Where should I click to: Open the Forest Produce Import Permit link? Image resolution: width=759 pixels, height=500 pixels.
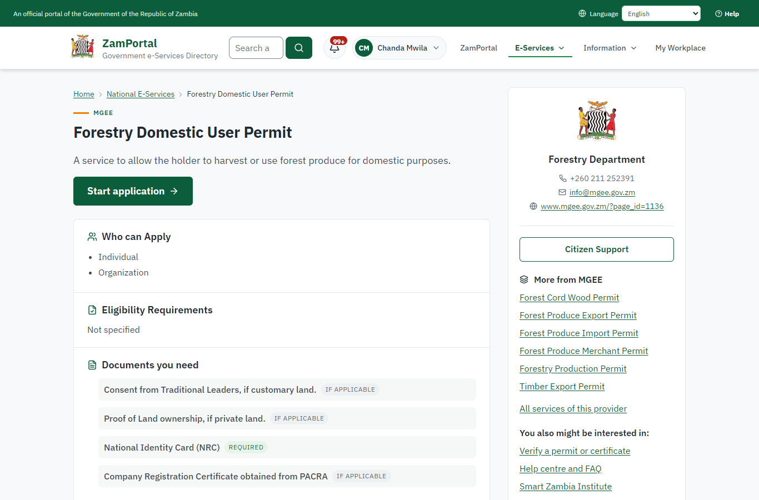point(579,333)
